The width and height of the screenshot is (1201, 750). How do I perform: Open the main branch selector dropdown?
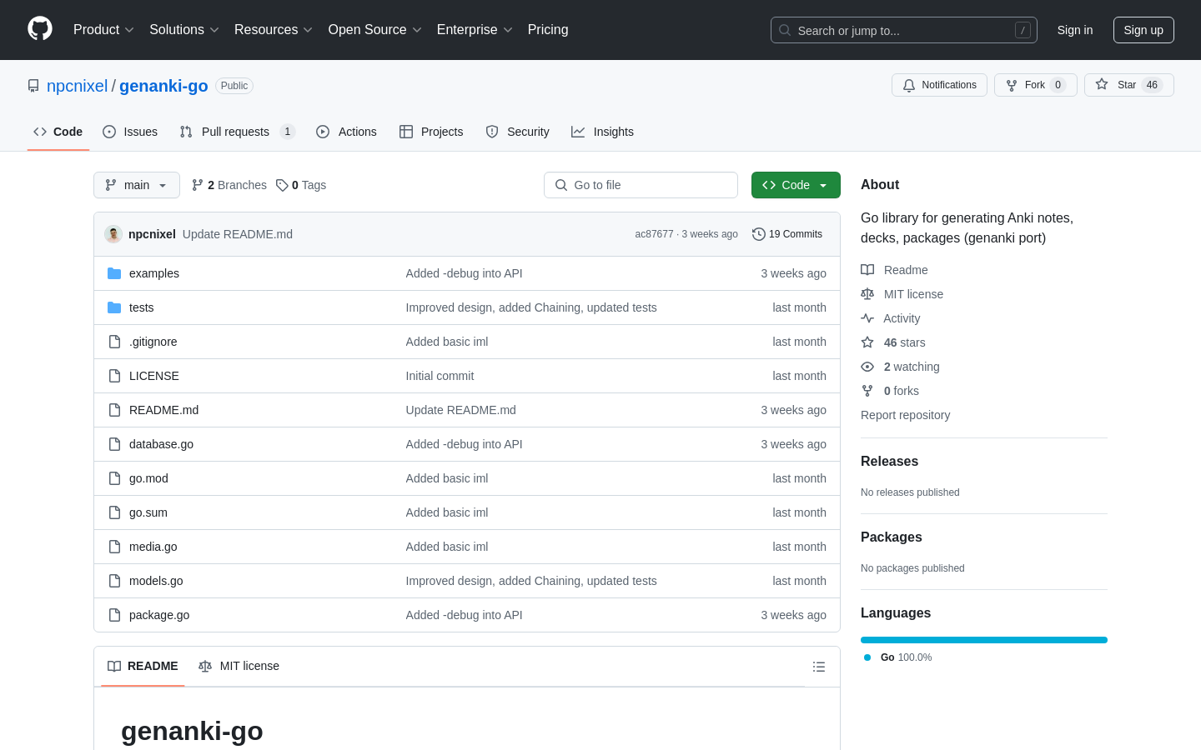137,185
